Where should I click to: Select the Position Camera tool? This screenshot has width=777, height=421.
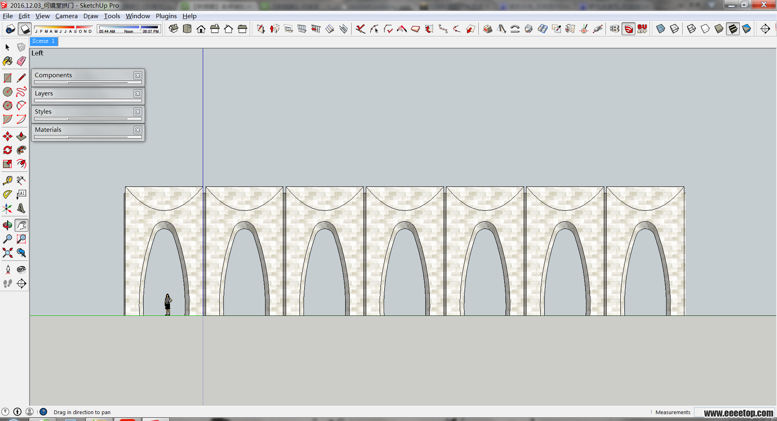point(7,270)
